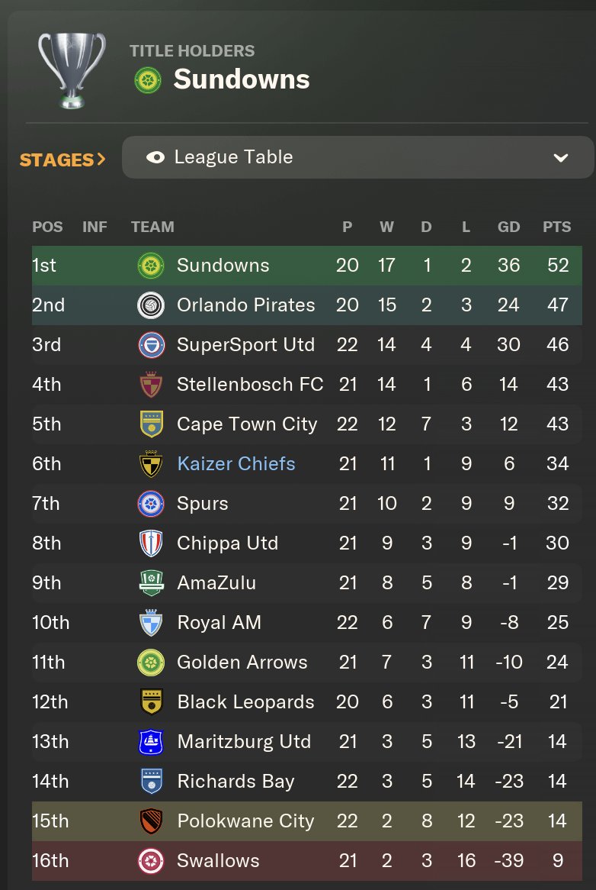This screenshot has height=890, width=596.
Task: Open the Cape Town City team link
Action: [x=247, y=424]
